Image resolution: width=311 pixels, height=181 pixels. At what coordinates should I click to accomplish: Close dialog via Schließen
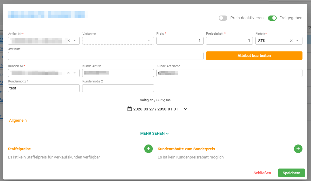tap(262, 173)
